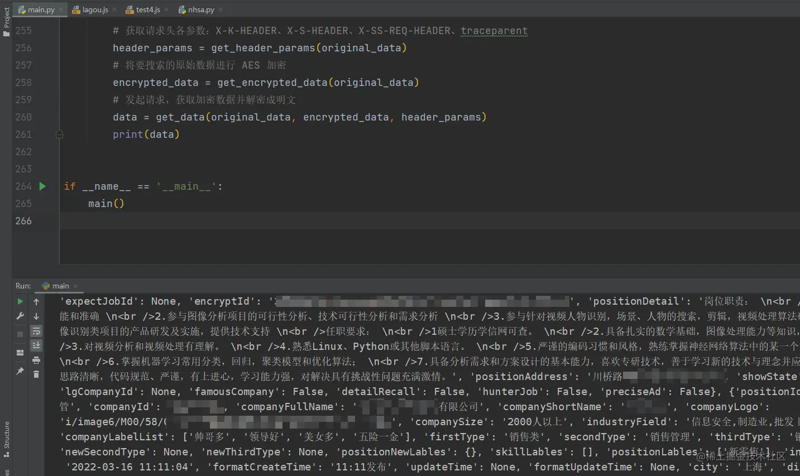Click the underlined word traceparent in the comment
Viewport: 800px width, 476px height.
click(494, 31)
